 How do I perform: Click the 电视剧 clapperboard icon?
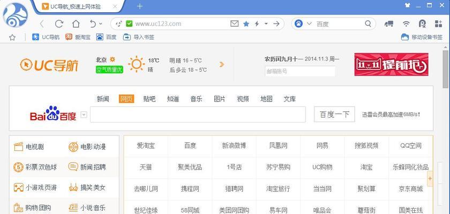(x=18, y=147)
